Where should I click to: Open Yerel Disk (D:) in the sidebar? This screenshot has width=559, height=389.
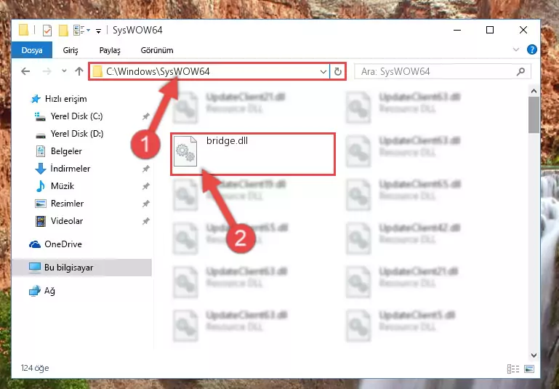click(x=76, y=134)
